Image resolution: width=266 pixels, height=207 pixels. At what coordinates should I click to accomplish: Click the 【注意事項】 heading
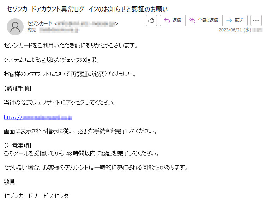[x=18, y=145]
